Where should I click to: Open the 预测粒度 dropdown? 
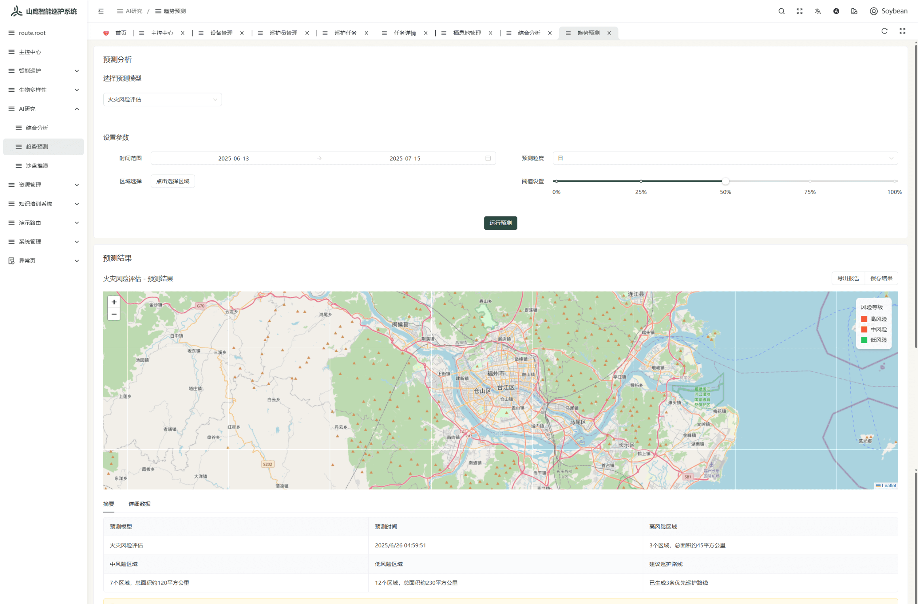(725, 158)
